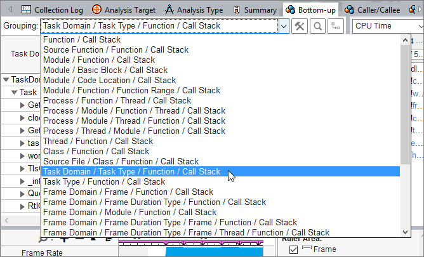Click the Analysis Target target icon
Viewport: 424px width, 257px height.
pyautogui.click(x=96, y=10)
